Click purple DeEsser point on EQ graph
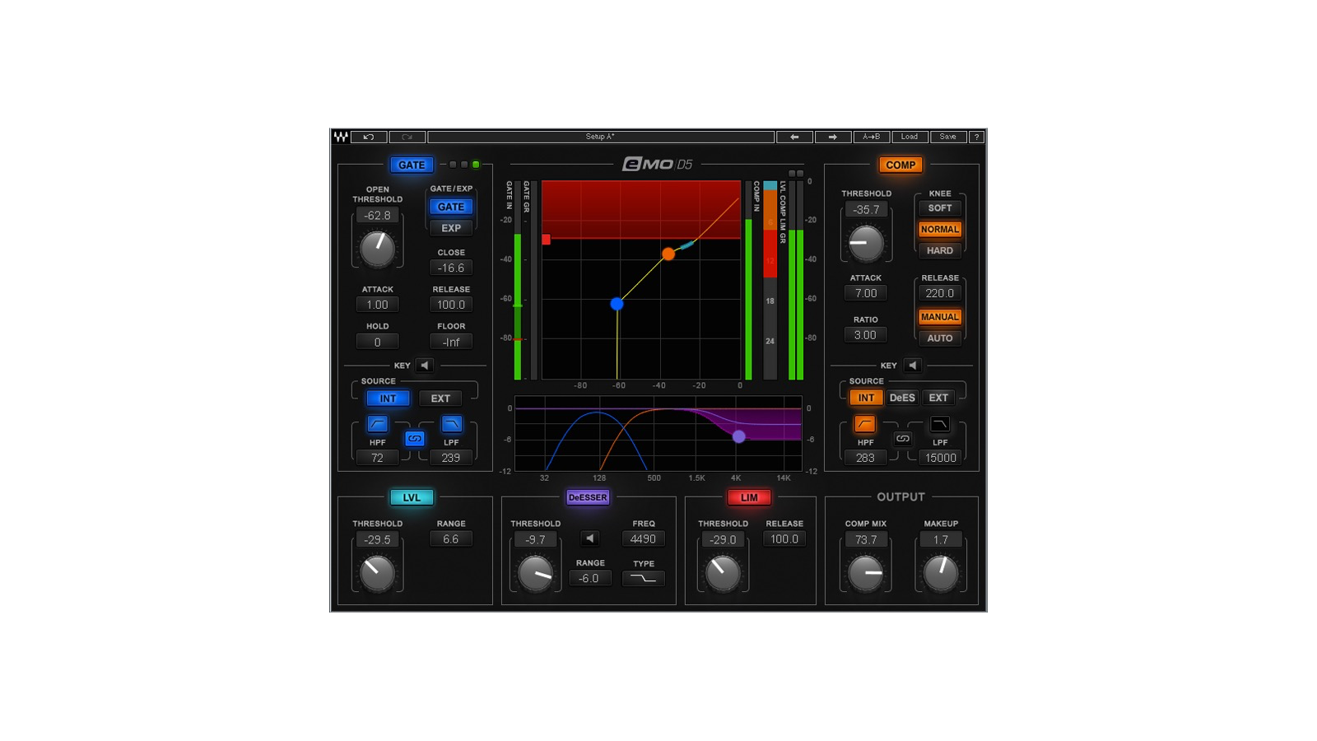Image resolution: width=1317 pixels, height=741 pixels. 739,436
